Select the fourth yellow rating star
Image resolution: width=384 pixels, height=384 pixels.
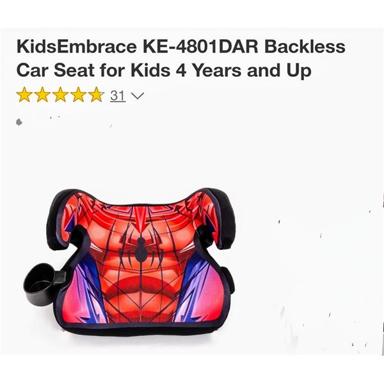(x=78, y=95)
